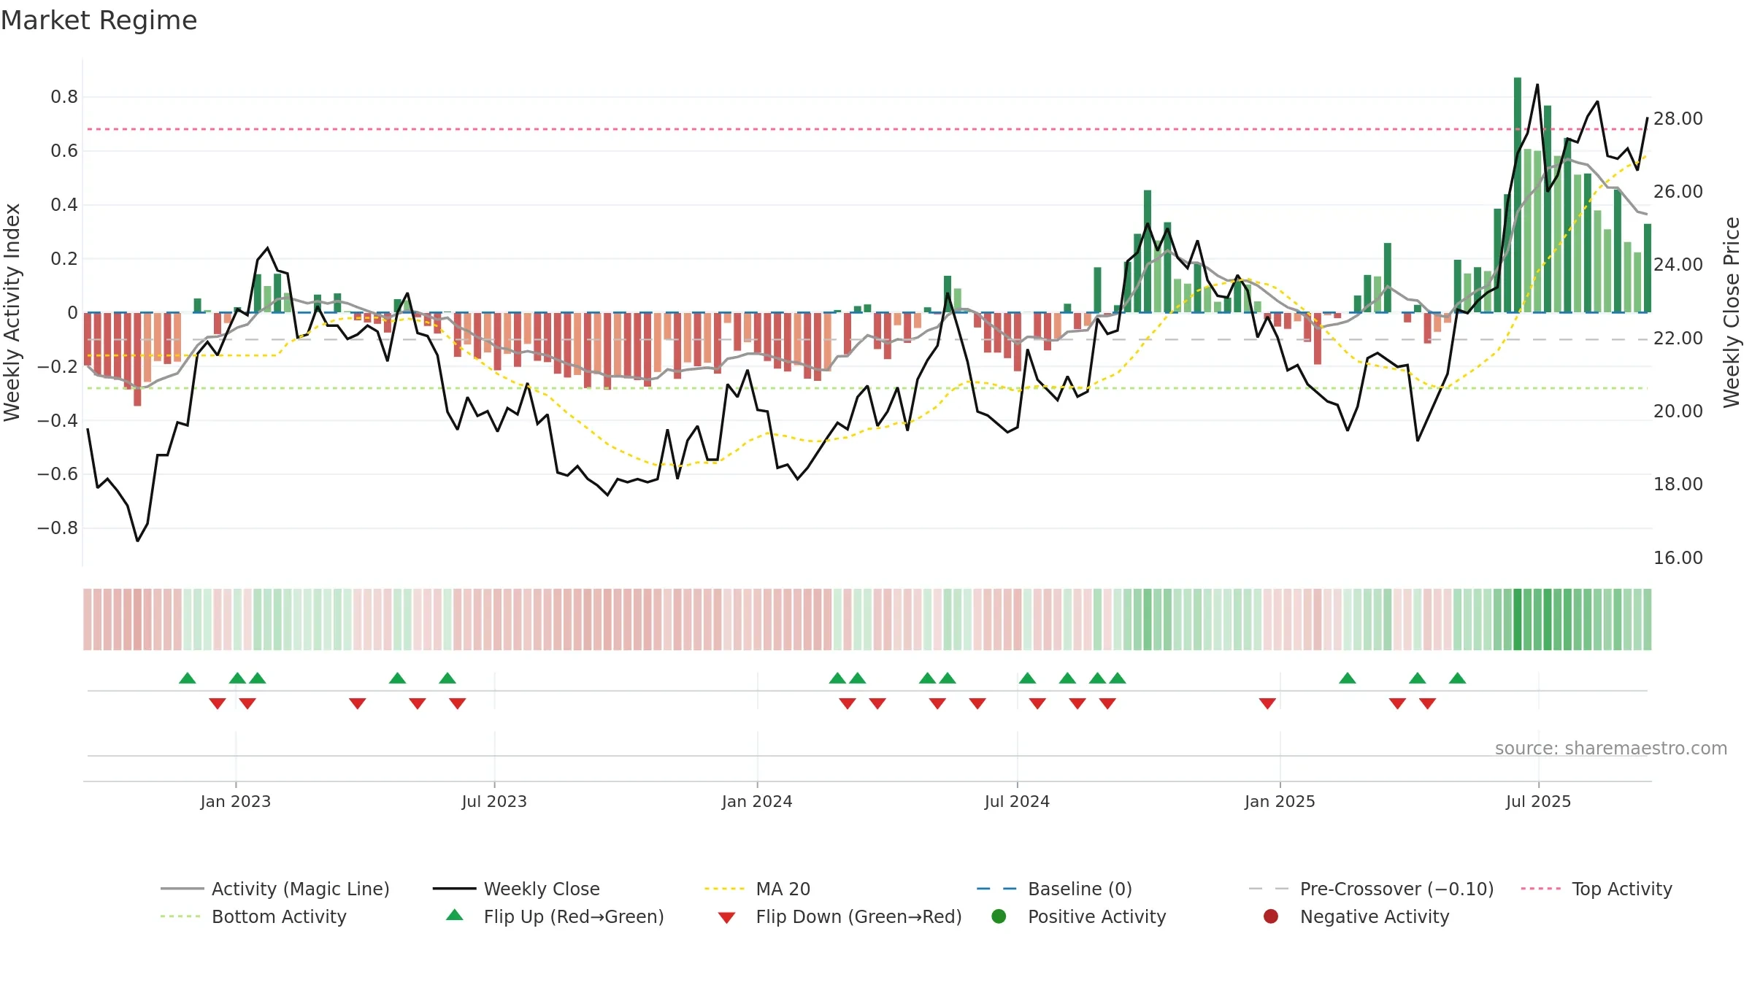
Task: Click the 22.00 price axis label
Action: [x=1678, y=338]
